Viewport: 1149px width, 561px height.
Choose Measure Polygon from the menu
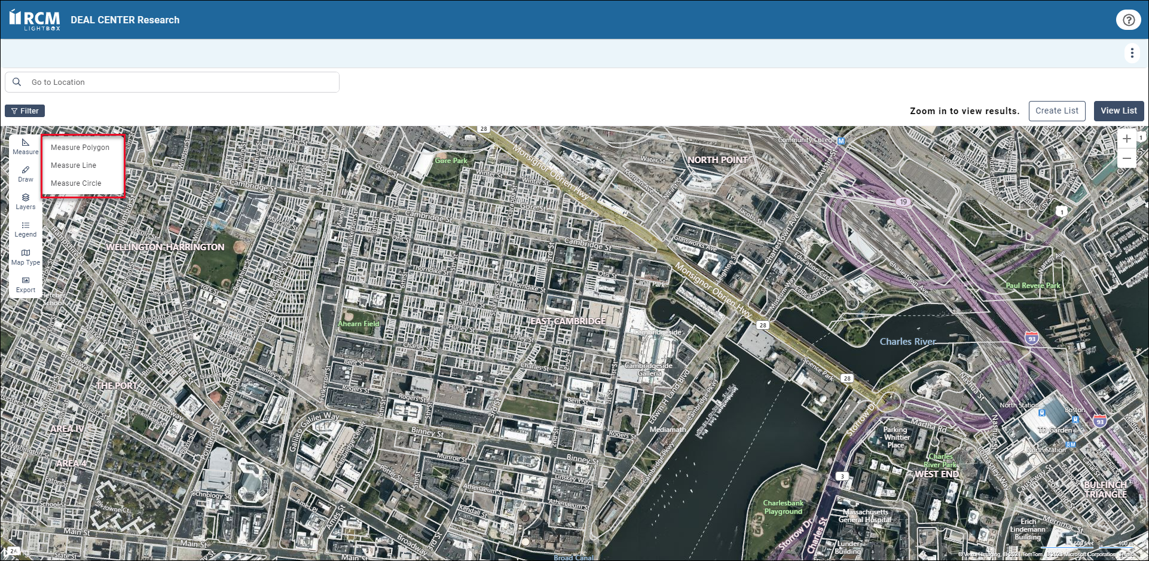tap(80, 148)
